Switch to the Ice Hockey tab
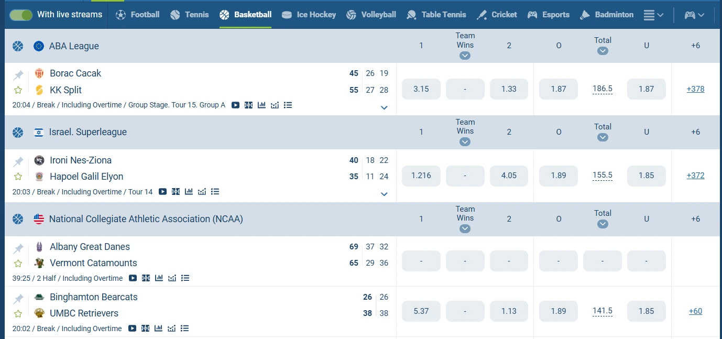 click(x=309, y=15)
